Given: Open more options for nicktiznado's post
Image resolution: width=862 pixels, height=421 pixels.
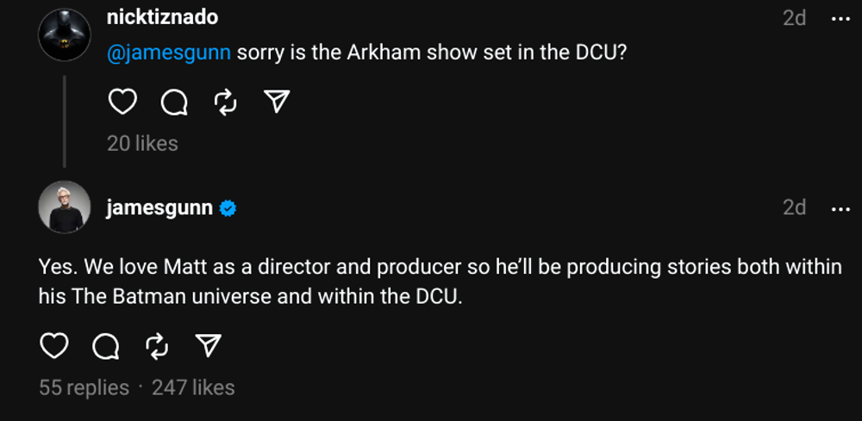Looking at the screenshot, I should tap(839, 18).
